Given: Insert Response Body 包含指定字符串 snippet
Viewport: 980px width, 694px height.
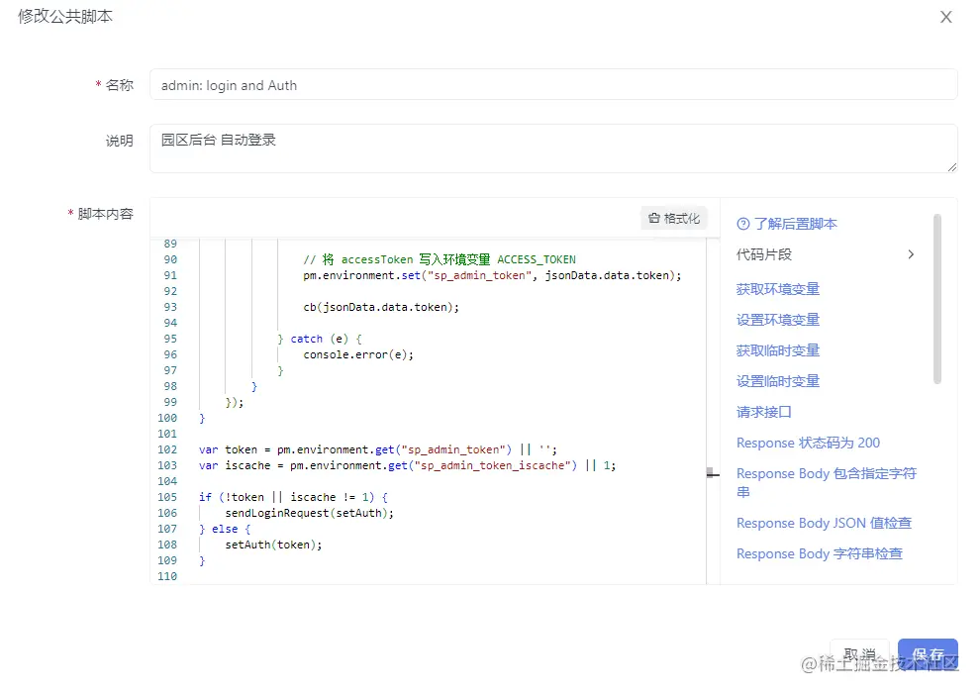Looking at the screenshot, I should (x=827, y=483).
